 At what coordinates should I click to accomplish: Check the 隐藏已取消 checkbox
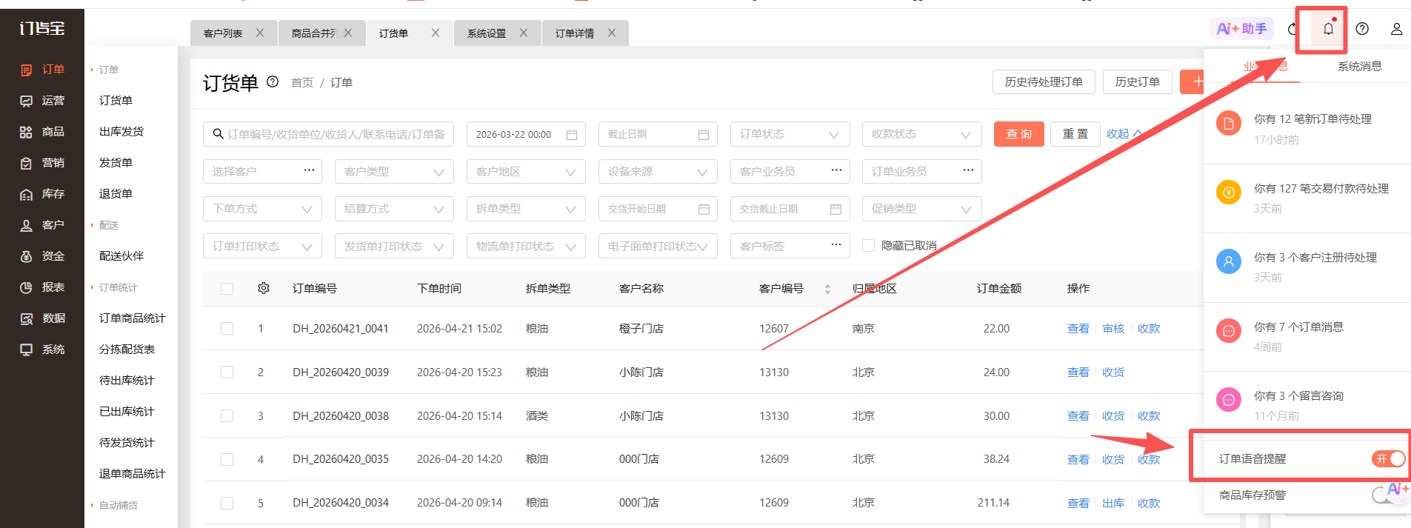[x=869, y=246]
